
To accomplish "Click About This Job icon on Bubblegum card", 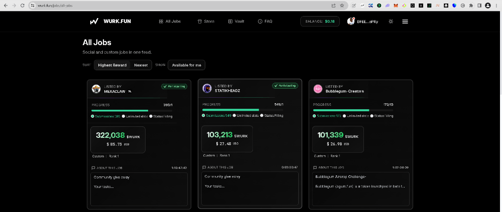I will click(x=315, y=167).
